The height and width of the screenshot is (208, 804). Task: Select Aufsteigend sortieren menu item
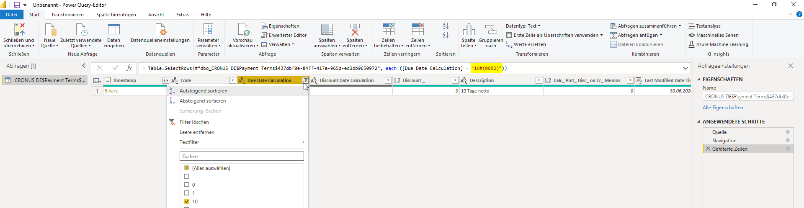tap(238, 91)
